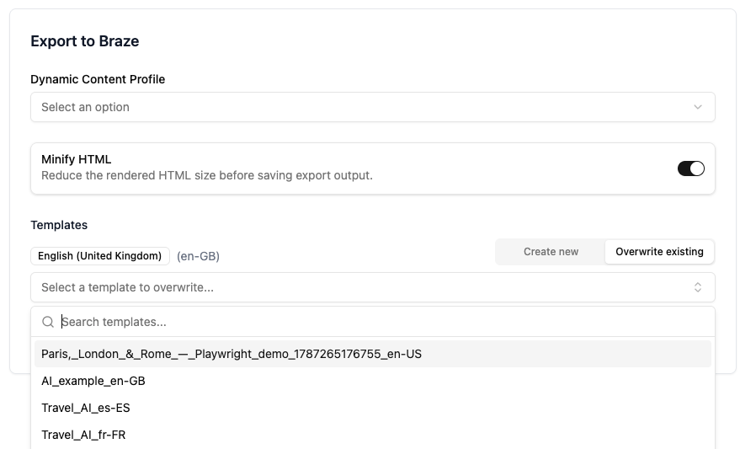Open the Dynamic Content Profile dropdown
This screenshot has height=449, width=756.
pos(373,107)
